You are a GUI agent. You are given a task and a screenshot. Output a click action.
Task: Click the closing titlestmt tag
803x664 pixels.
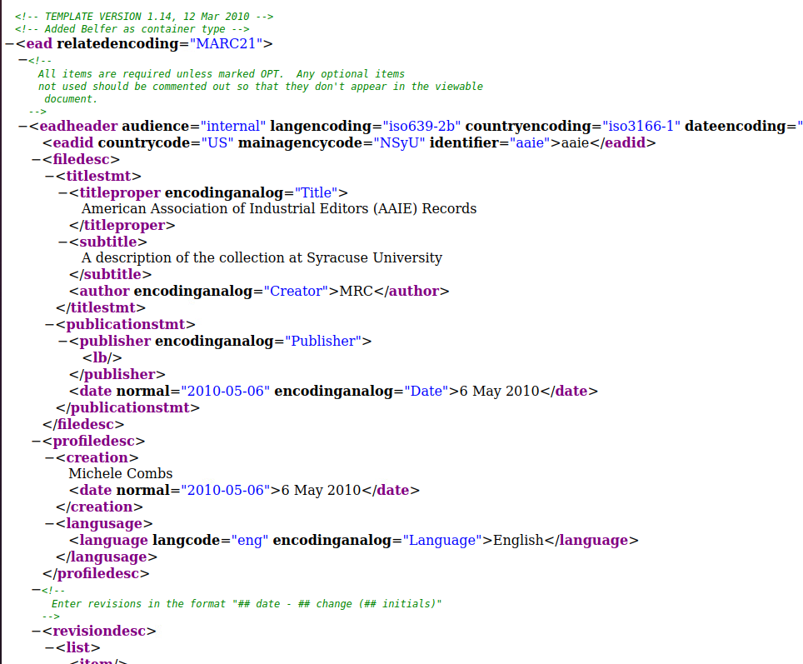101,308
